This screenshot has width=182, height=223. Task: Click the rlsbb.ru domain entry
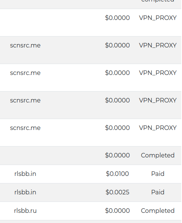point(25,211)
